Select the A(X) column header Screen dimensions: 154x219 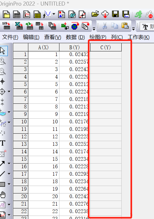(x=44, y=47)
